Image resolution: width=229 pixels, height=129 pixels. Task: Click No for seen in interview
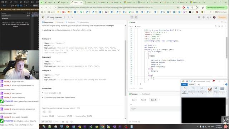click(x=49, y=112)
